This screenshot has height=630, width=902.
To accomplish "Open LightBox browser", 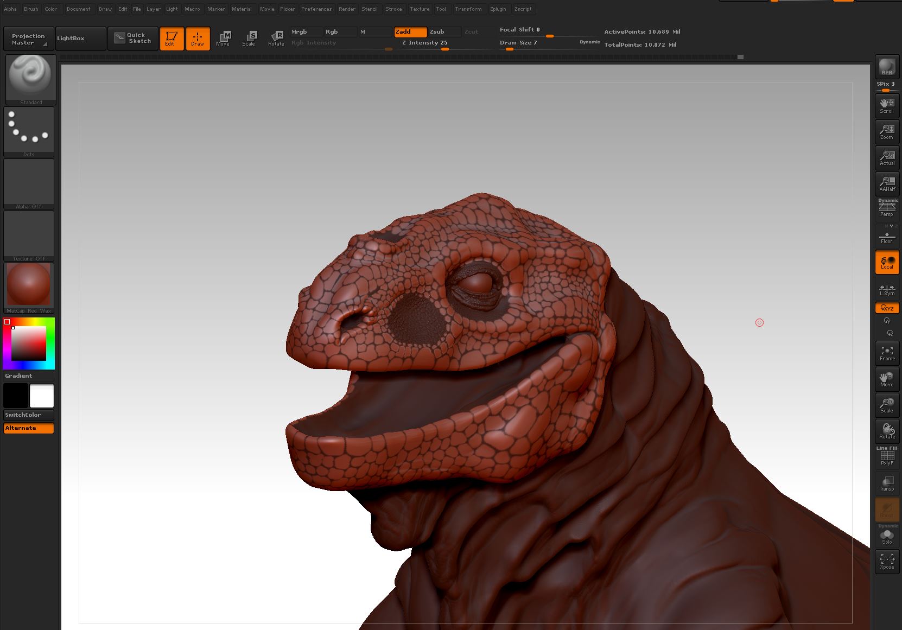I will tap(80, 39).
